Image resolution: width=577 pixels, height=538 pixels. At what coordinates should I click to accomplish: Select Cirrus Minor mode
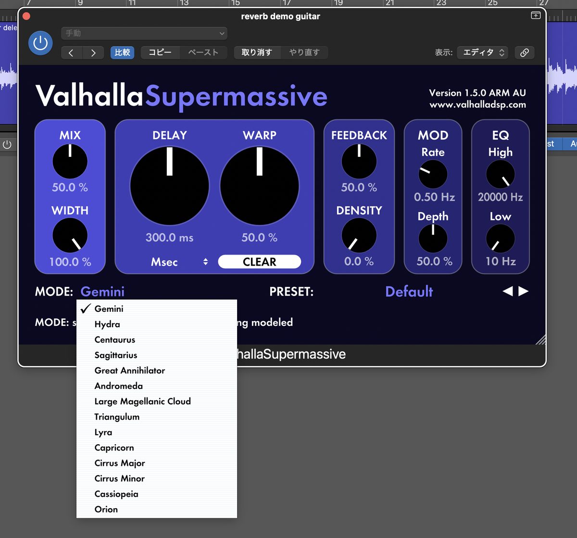click(x=157, y=478)
